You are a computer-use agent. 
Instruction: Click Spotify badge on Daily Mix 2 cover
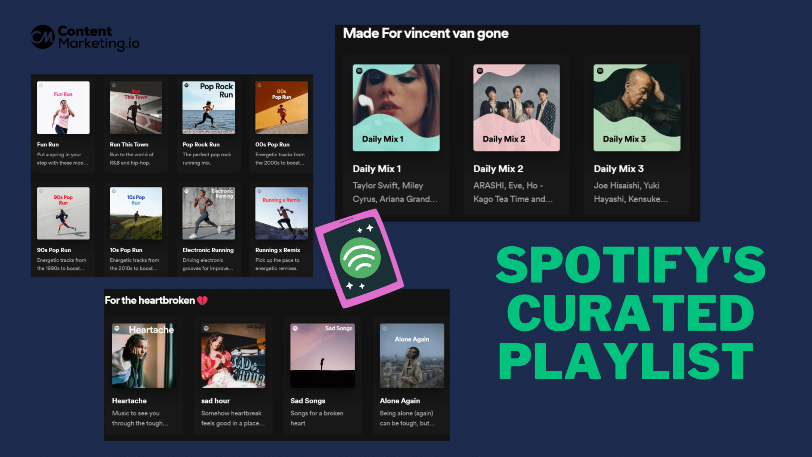point(480,71)
